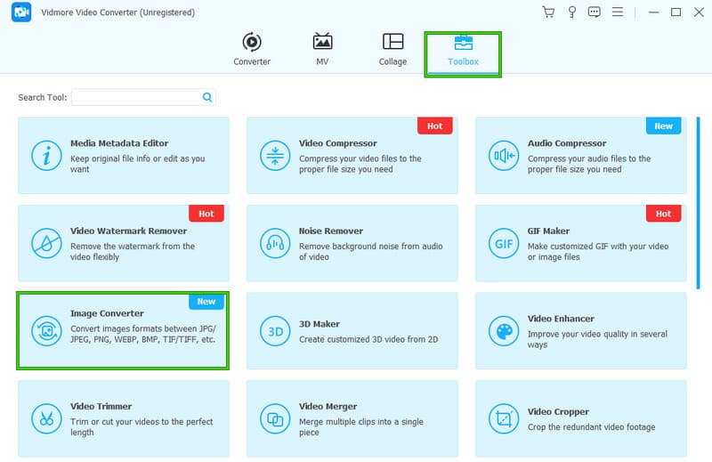Launch the Audio Compressor icon
This screenshot has width=712, height=462.
(503, 156)
